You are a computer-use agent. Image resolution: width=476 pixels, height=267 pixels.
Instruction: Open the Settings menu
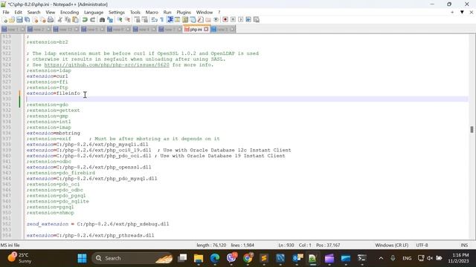(x=117, y=12)
